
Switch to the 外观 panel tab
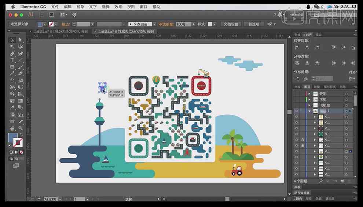[297, 87]
